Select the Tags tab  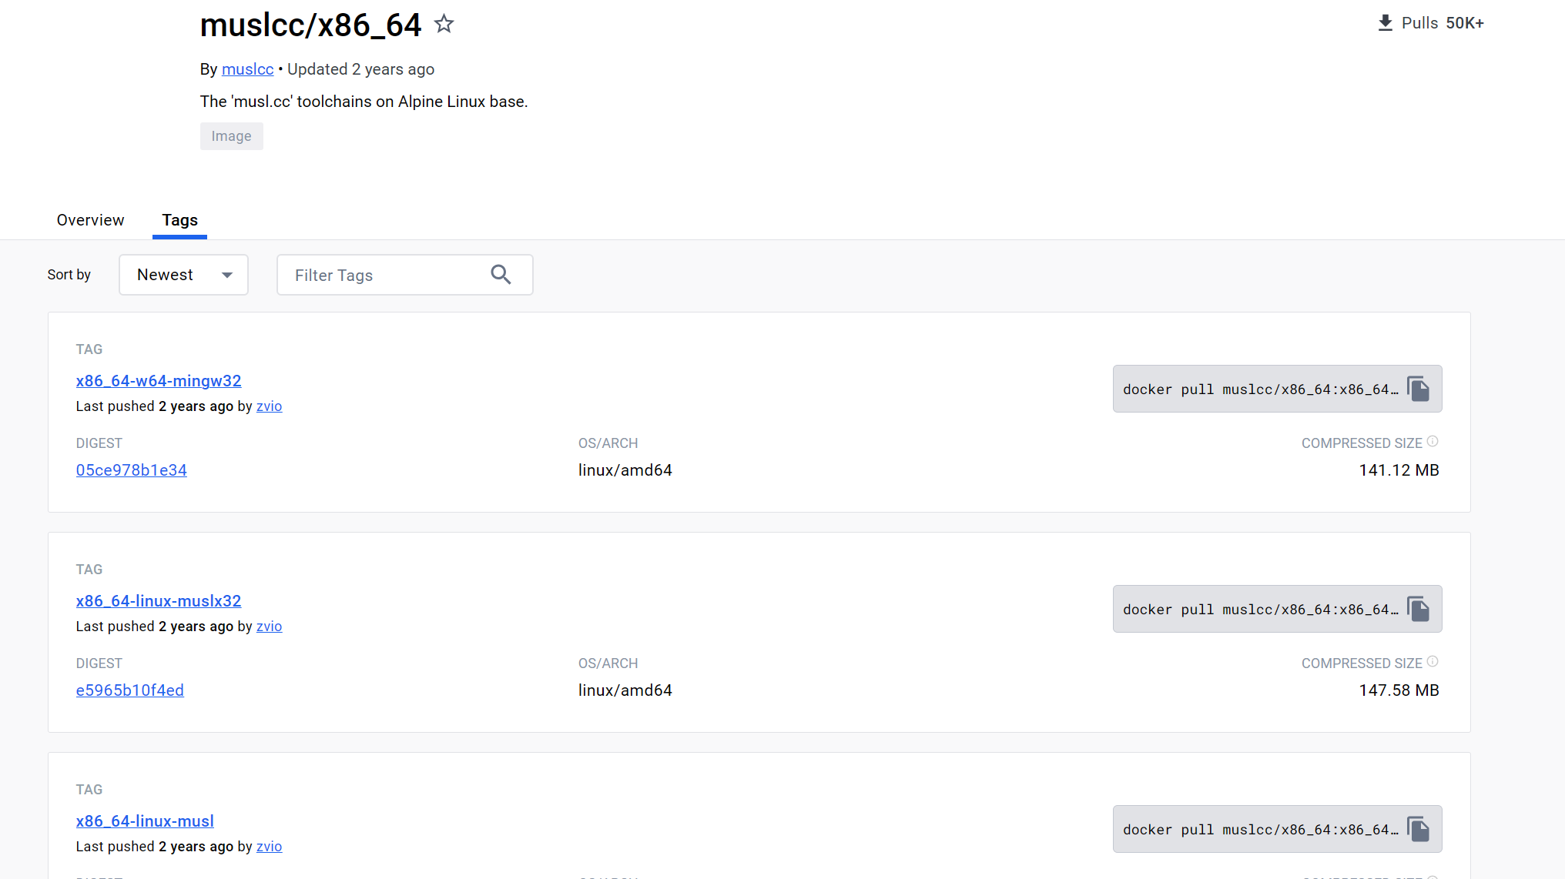click(x=179, y=220)
